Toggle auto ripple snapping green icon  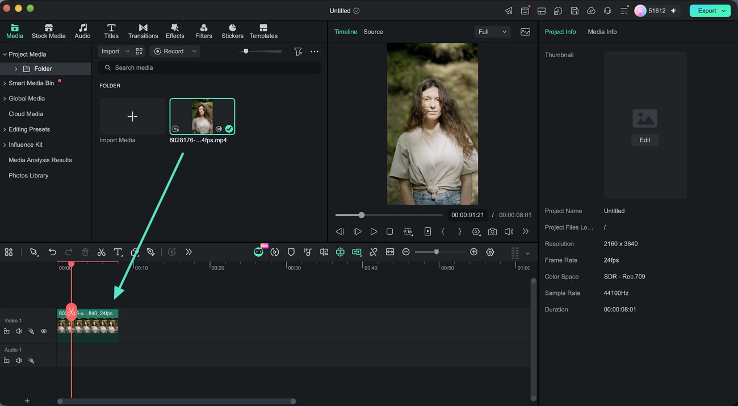click(x=340, y=252)
